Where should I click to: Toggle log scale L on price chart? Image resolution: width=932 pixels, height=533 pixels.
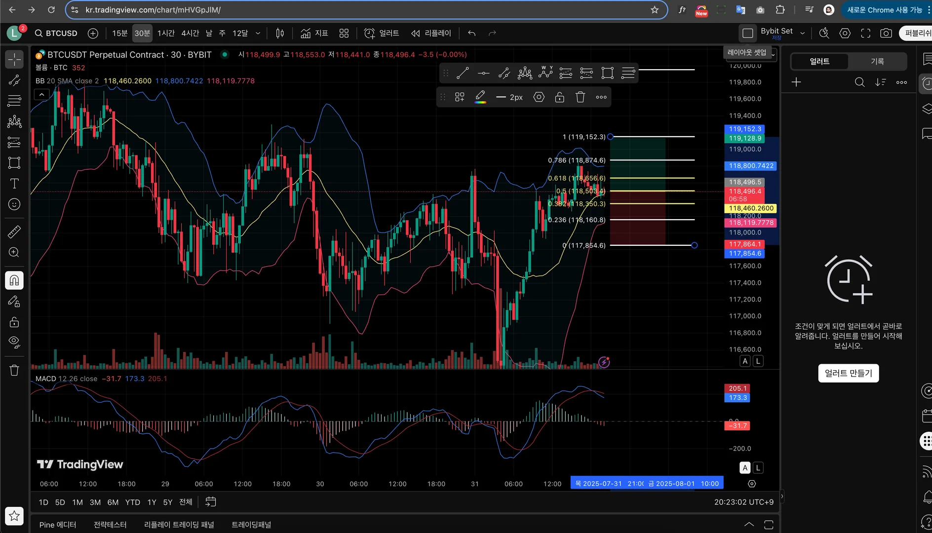[x=758, y=361]
